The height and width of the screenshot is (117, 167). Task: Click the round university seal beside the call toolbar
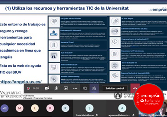click(x=118, y=95)
